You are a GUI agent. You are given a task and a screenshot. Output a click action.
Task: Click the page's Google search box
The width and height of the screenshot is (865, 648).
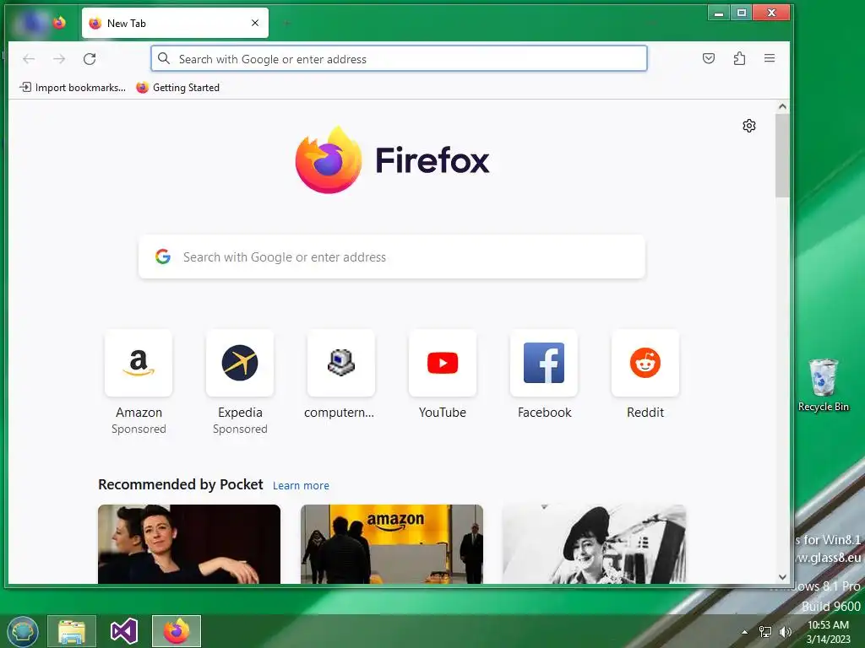pyautogui.click(x=392, y=256)
